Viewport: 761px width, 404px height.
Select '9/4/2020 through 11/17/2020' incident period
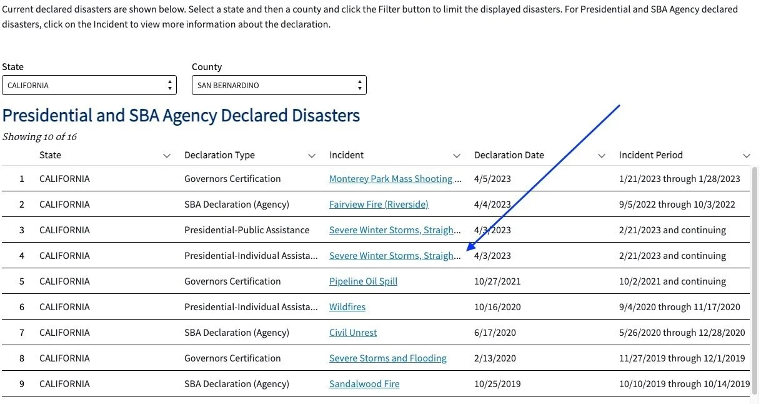point(680,307)
